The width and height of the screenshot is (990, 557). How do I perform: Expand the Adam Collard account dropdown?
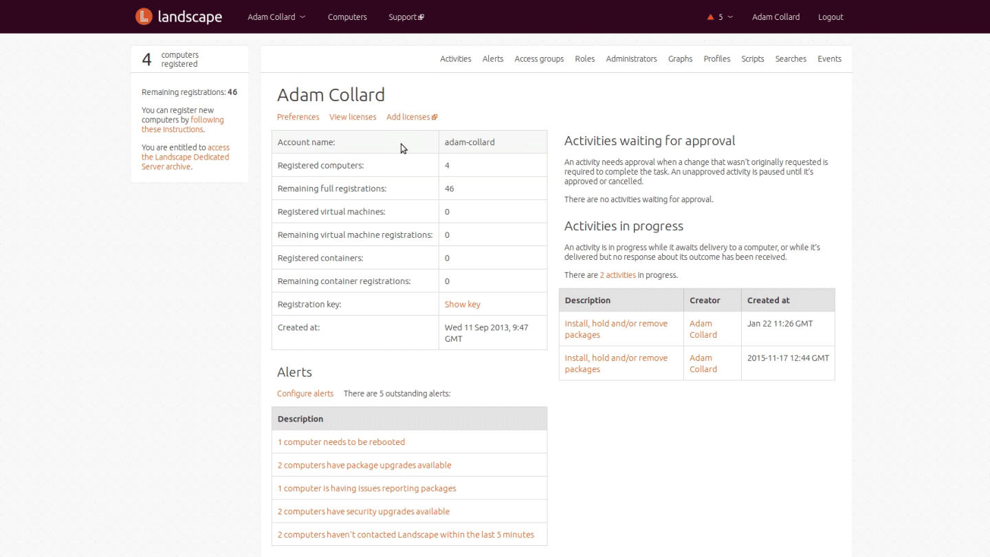tap(276, 17)
